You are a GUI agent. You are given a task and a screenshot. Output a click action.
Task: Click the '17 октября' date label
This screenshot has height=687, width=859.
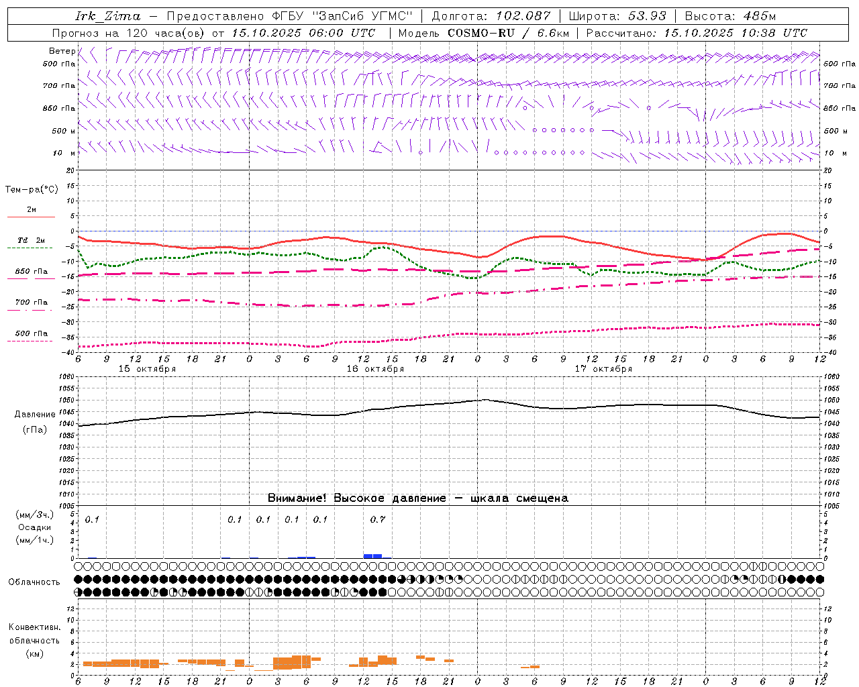603,369
